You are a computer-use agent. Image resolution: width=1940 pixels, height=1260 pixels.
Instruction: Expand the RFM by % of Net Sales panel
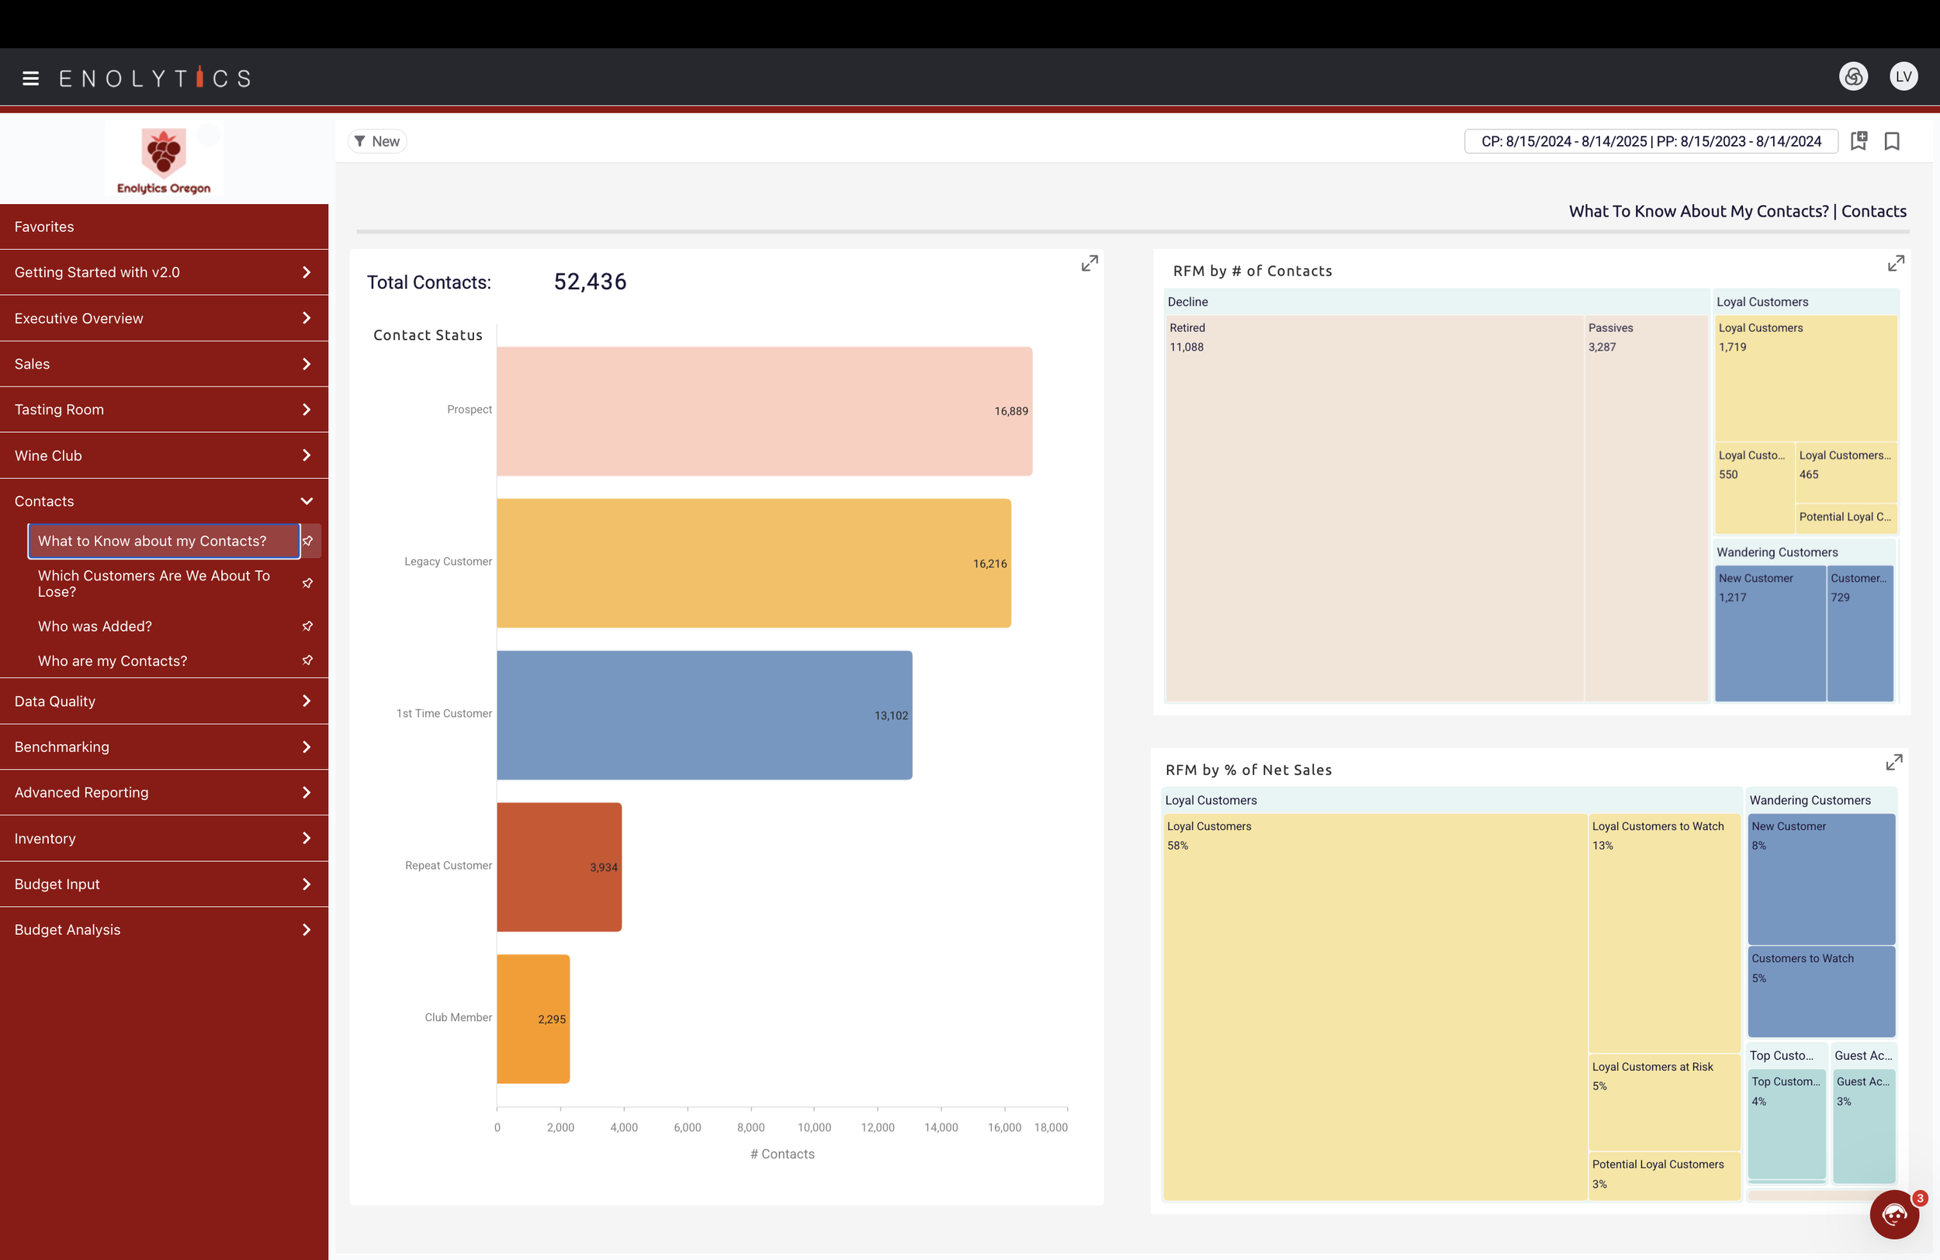[x=1893, y=762]
